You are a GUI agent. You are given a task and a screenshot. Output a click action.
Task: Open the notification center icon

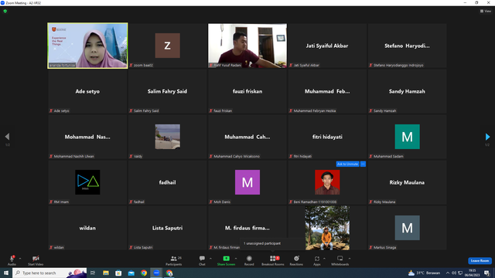[x=486, y=273]
